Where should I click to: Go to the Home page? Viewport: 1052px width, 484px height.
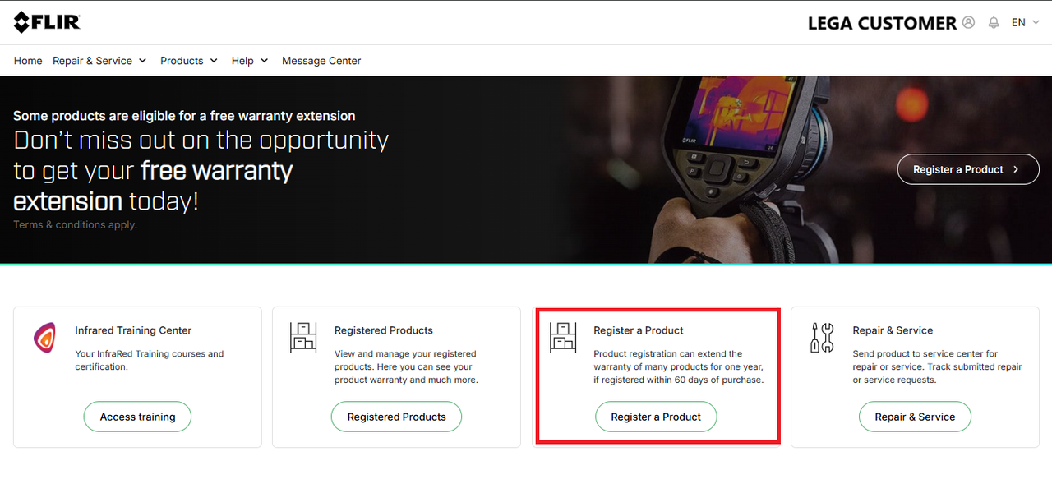coord(28,61)
